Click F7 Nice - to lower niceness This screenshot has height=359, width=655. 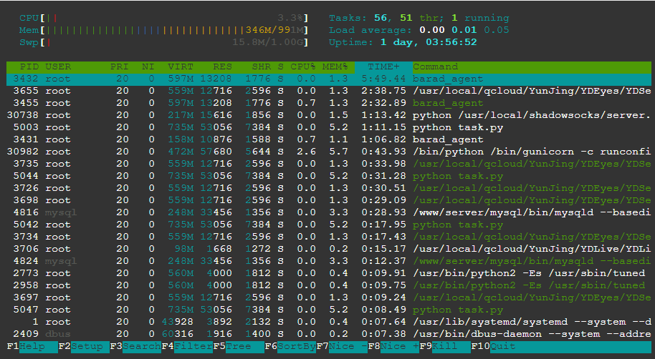[x=342, y=347]
